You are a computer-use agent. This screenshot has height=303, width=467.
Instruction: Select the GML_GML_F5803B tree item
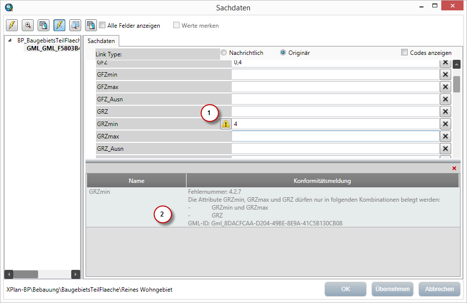[x=53, y=48]
